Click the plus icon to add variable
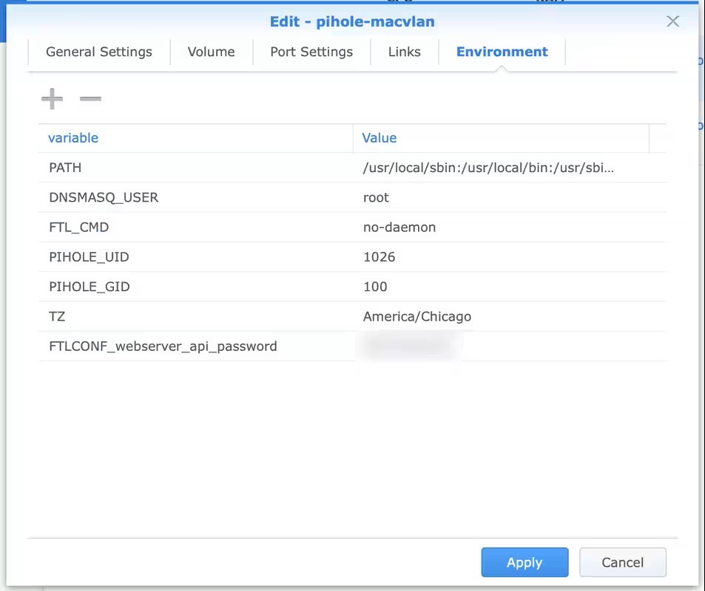 [52, 98]
